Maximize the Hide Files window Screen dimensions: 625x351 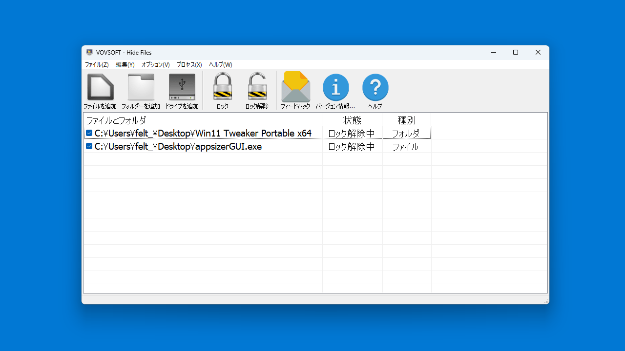(516, 52)
